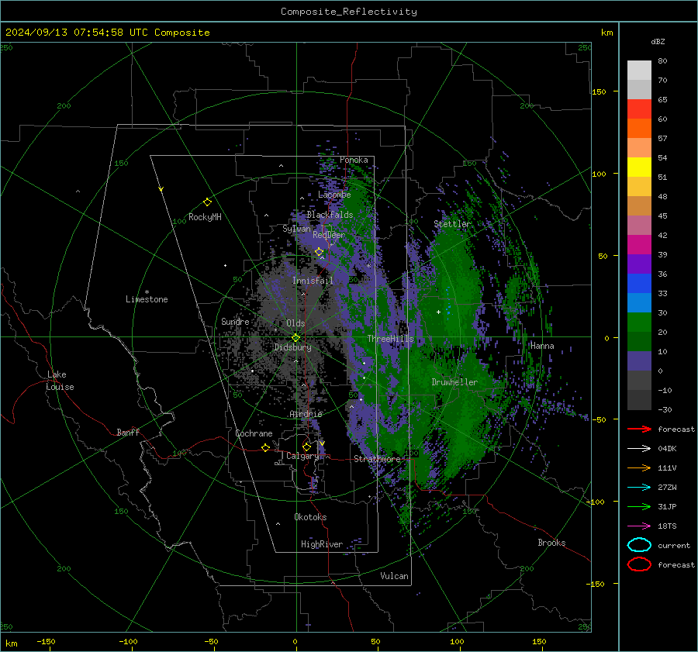698x652 pixels.
Task: Click the dBZ legend heading
Action: tap(658, 41)
